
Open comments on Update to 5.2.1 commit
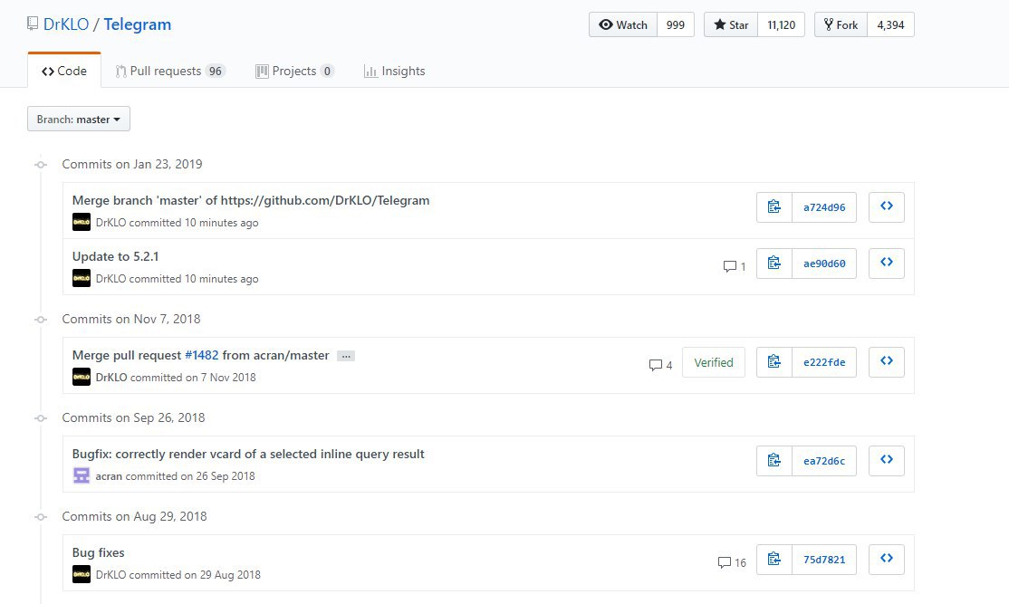(735, 266)
